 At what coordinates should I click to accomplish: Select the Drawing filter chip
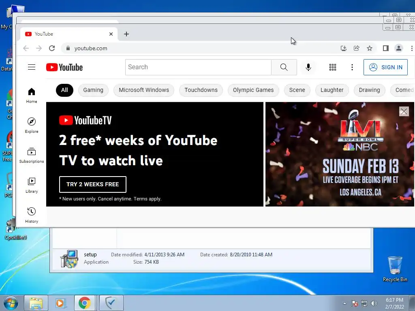(x=369, y=90)
